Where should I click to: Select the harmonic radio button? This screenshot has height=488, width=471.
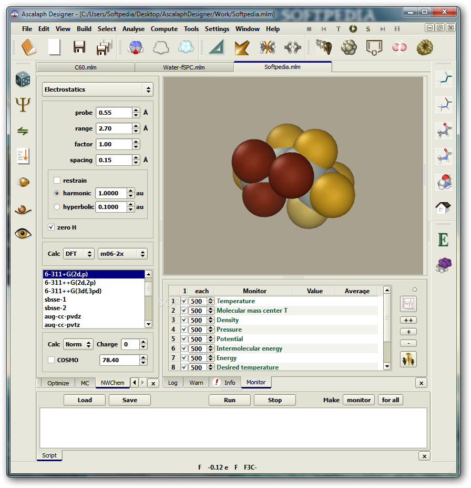click(57, 193)
